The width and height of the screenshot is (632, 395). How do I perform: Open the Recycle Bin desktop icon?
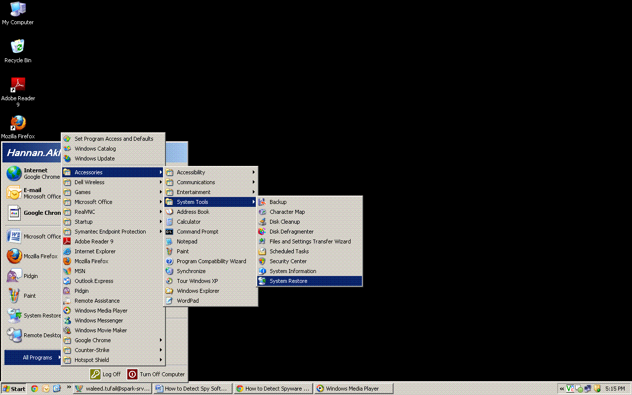pyautogui.click(x=18, y=47)
